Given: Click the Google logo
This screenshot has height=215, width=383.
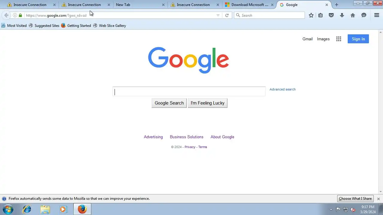Looking at the screenshot, I should pyautogui.click(x=189, y=60).
